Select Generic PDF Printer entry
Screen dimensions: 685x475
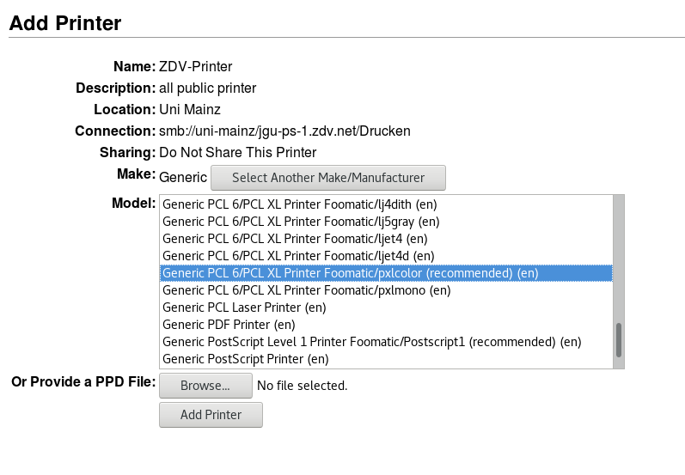click(386, 325)
